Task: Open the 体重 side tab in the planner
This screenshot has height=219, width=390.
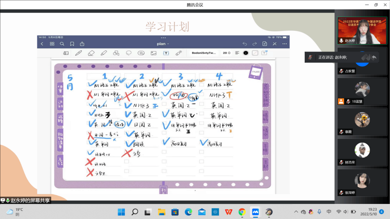Action: (x=60, y=88)
